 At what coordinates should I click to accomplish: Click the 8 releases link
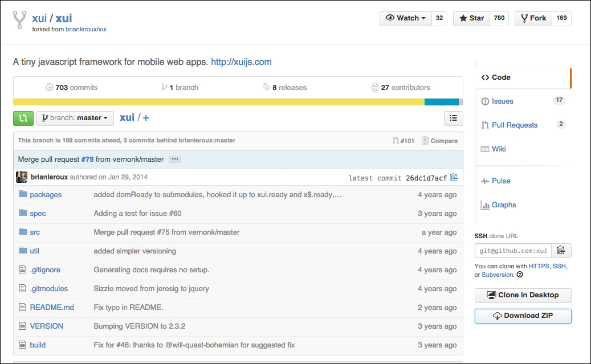pos(284,87)
